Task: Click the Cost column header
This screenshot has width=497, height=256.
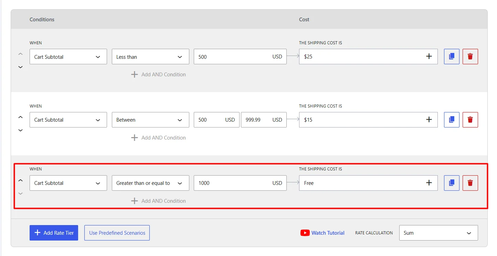Action: tap(304, 20)
